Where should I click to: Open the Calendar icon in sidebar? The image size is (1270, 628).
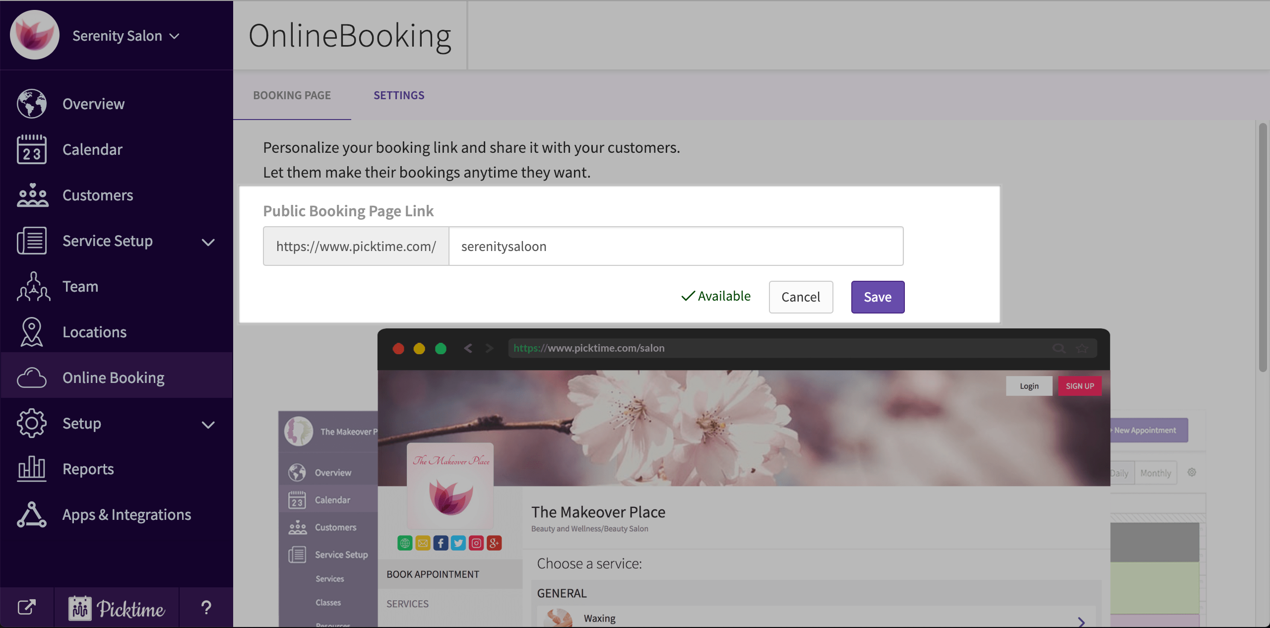[32, 149]
